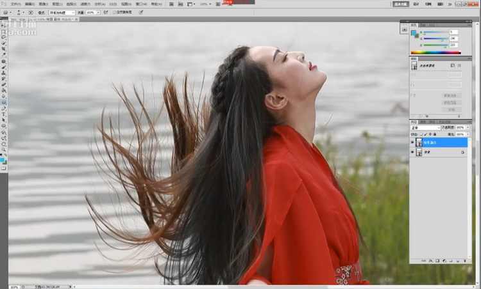The width and height of the screenshot is (481, 289).
Task: Click the color spectrum ramp in the Color panel
Action: pyautogui.click(x=435, y=52)
